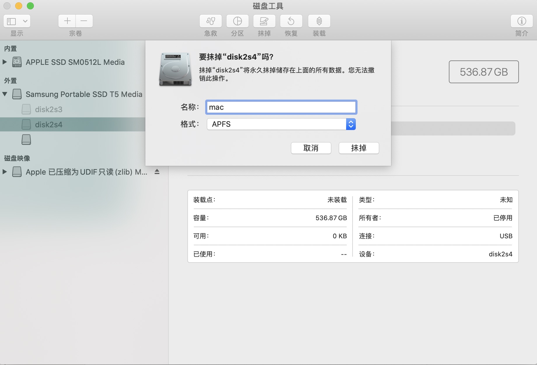Click the 外置 sidebar section header

(x=11, y=81)
